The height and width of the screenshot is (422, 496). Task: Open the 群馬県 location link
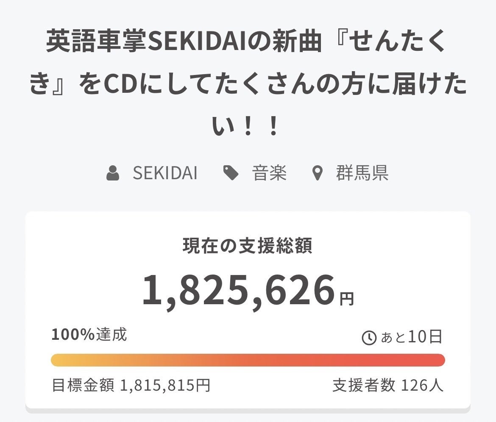click(x=362, y=174)
